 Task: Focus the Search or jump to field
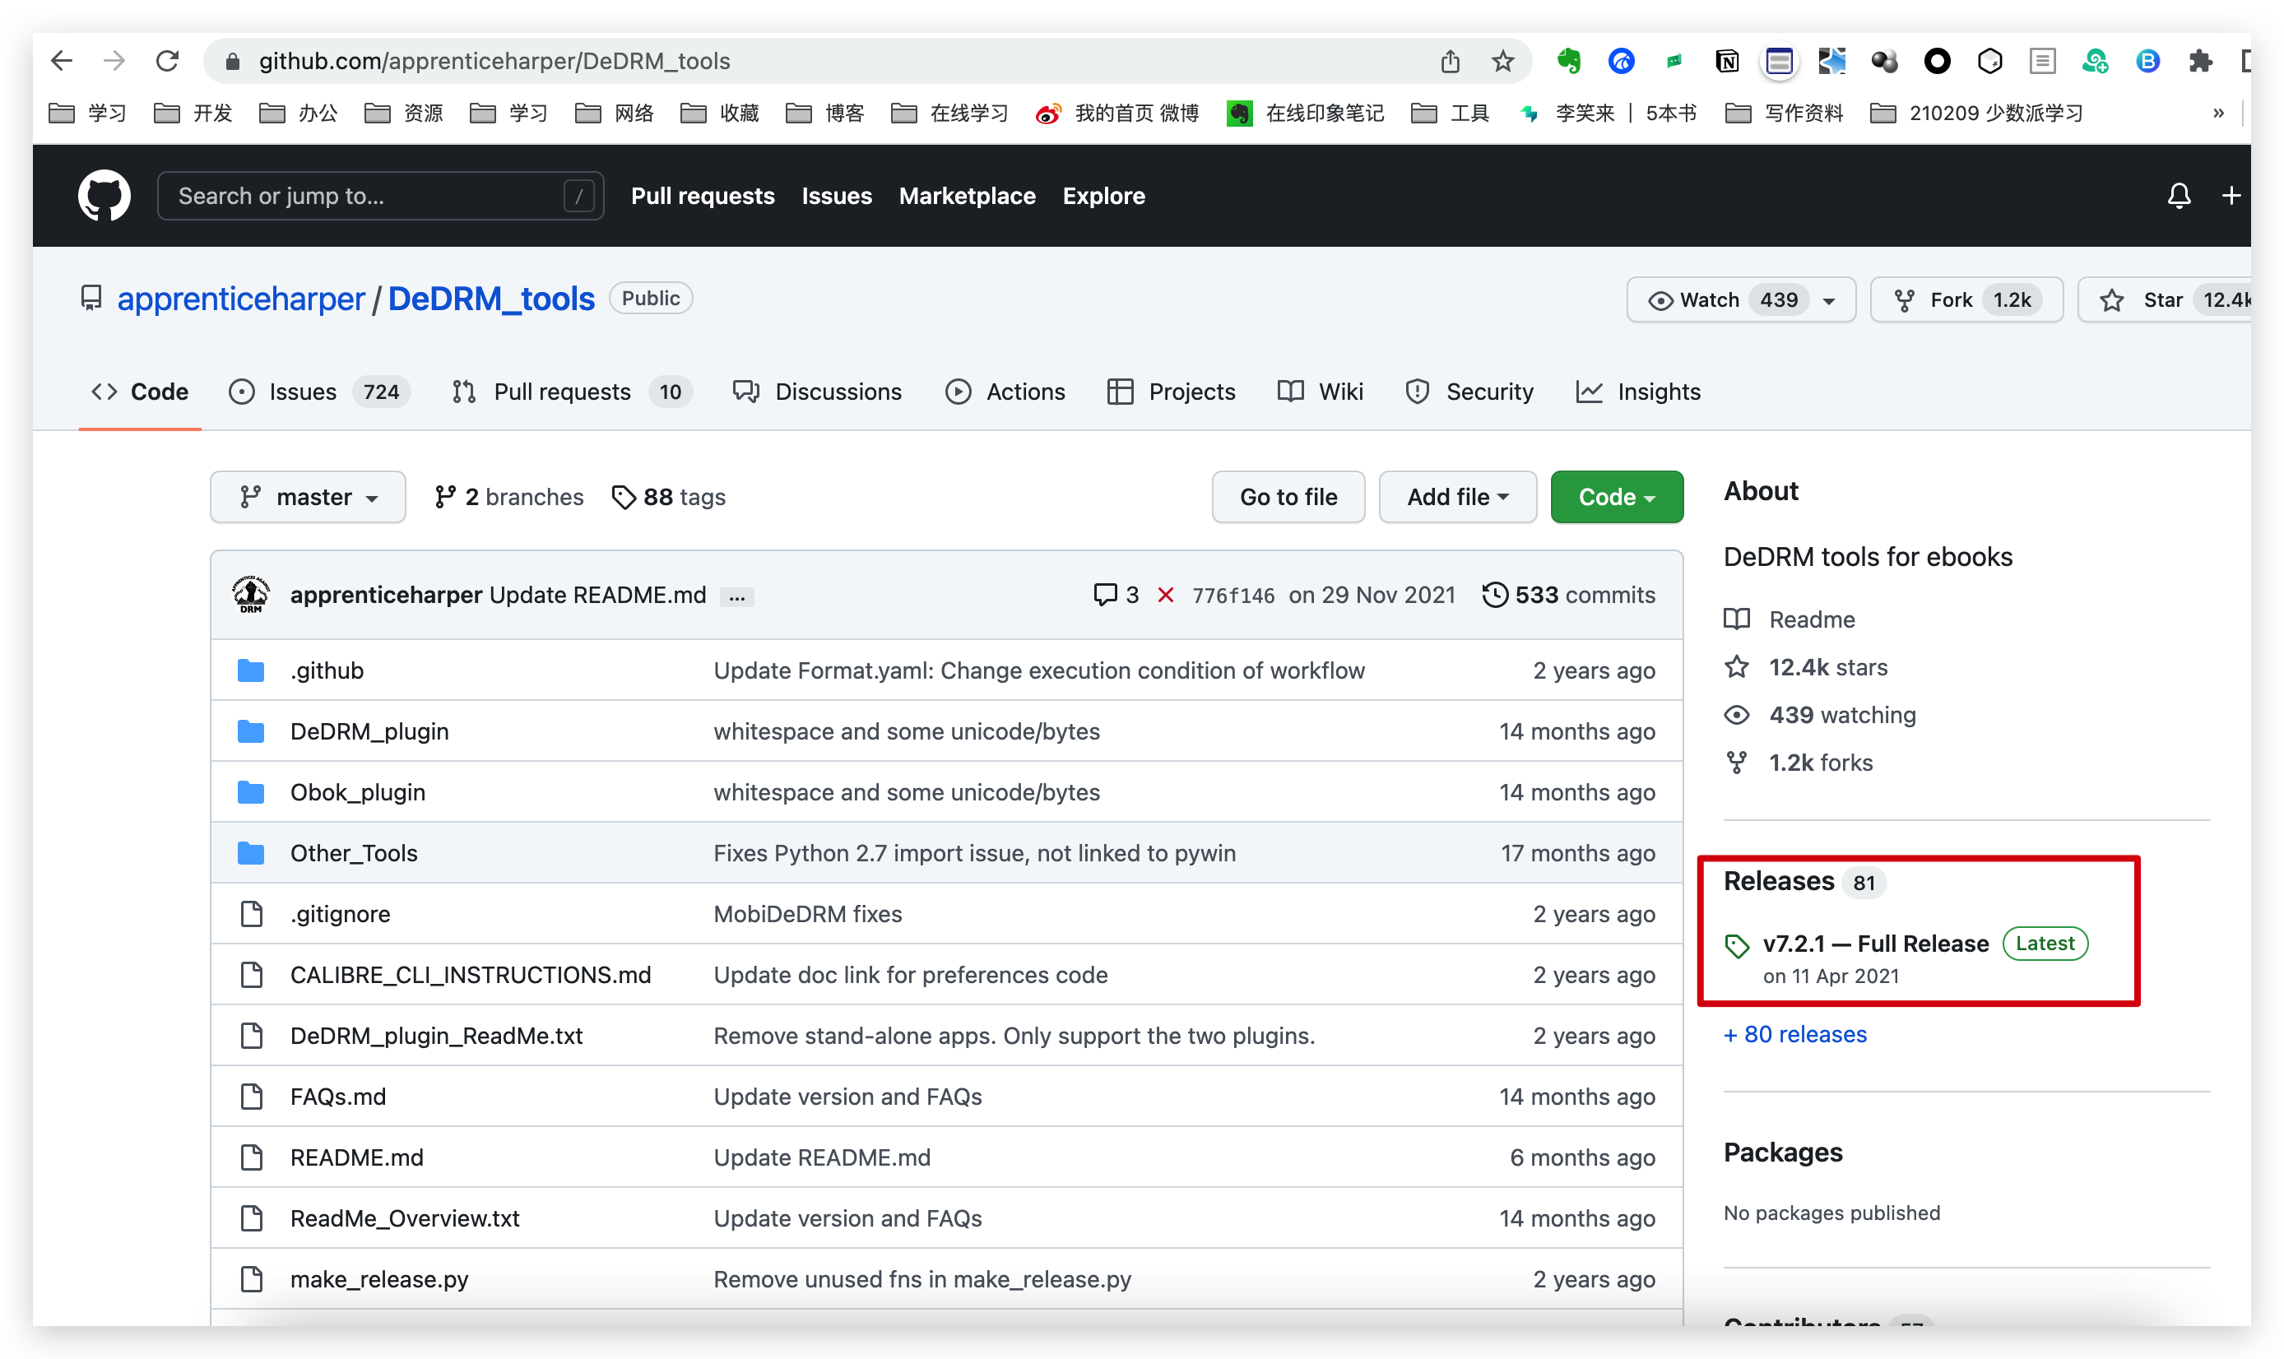click(x=380, y=195)
